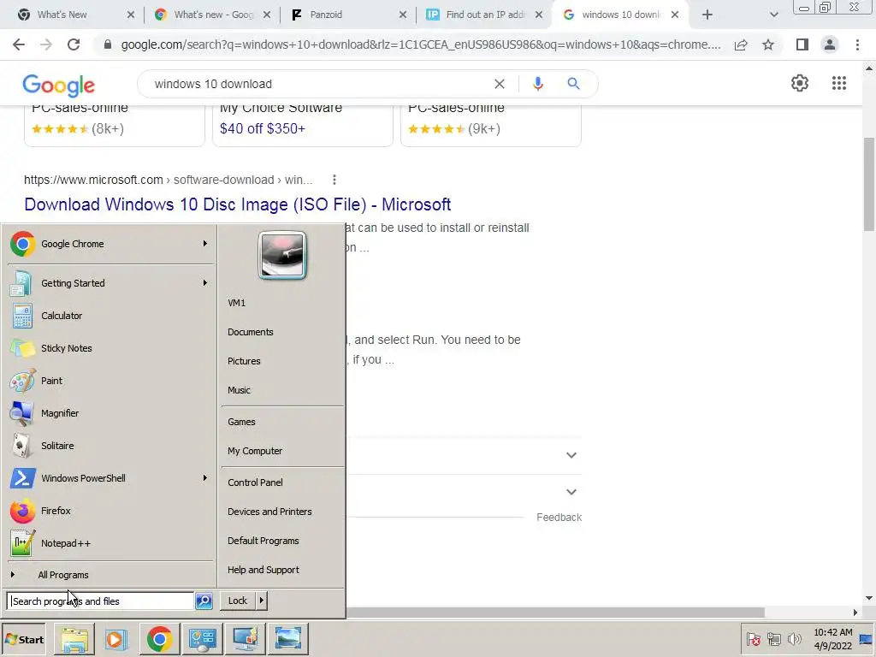876x657 pixels.
Task: Open Games from Start menu
Action: [241, 422]
